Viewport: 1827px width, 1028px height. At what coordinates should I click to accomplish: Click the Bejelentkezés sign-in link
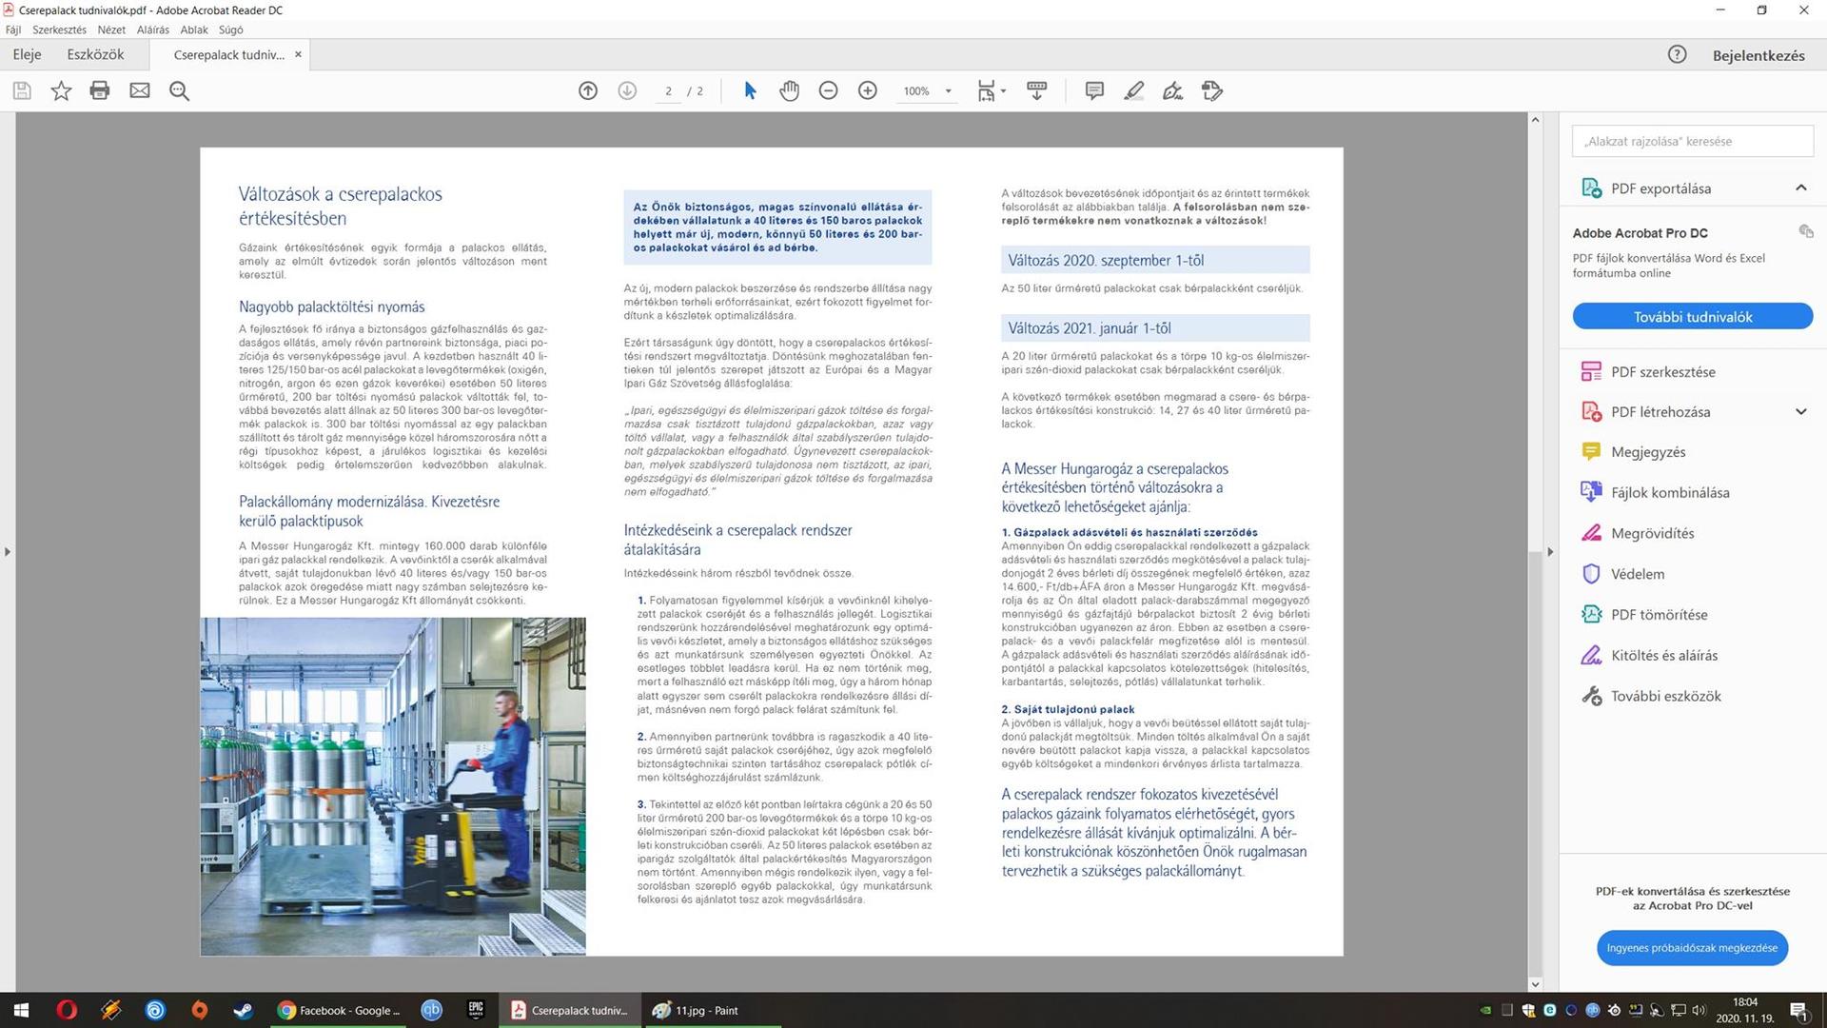point(1758,55)
